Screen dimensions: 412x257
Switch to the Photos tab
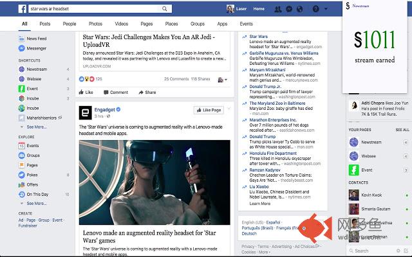[95, 24]
